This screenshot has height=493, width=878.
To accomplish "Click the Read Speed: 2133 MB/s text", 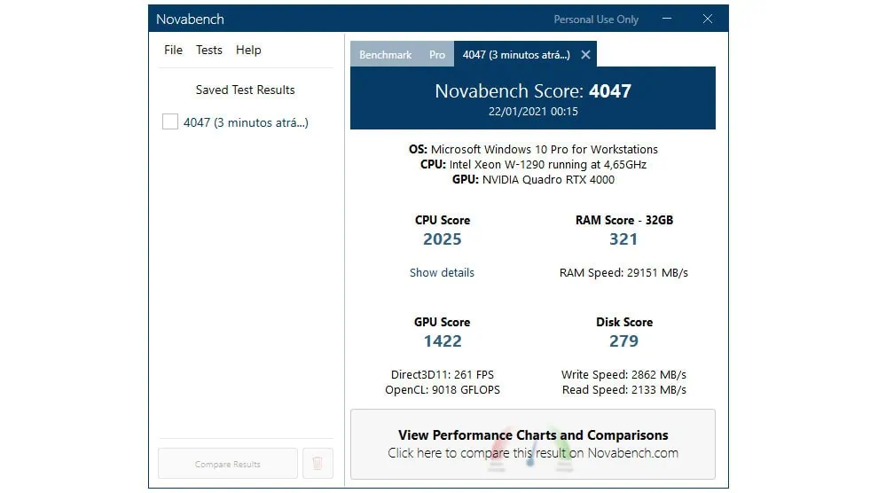I will (623, 389).
